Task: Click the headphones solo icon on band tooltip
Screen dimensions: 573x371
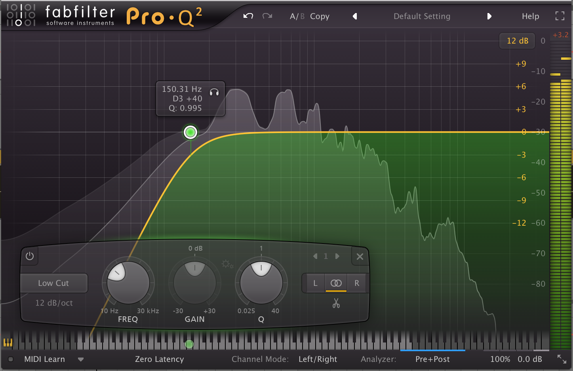Action: click(214, 92)
